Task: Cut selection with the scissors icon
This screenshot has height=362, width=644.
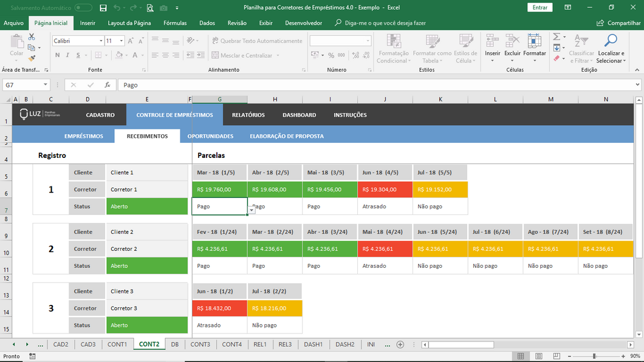Action: click(x=32, y=37)
